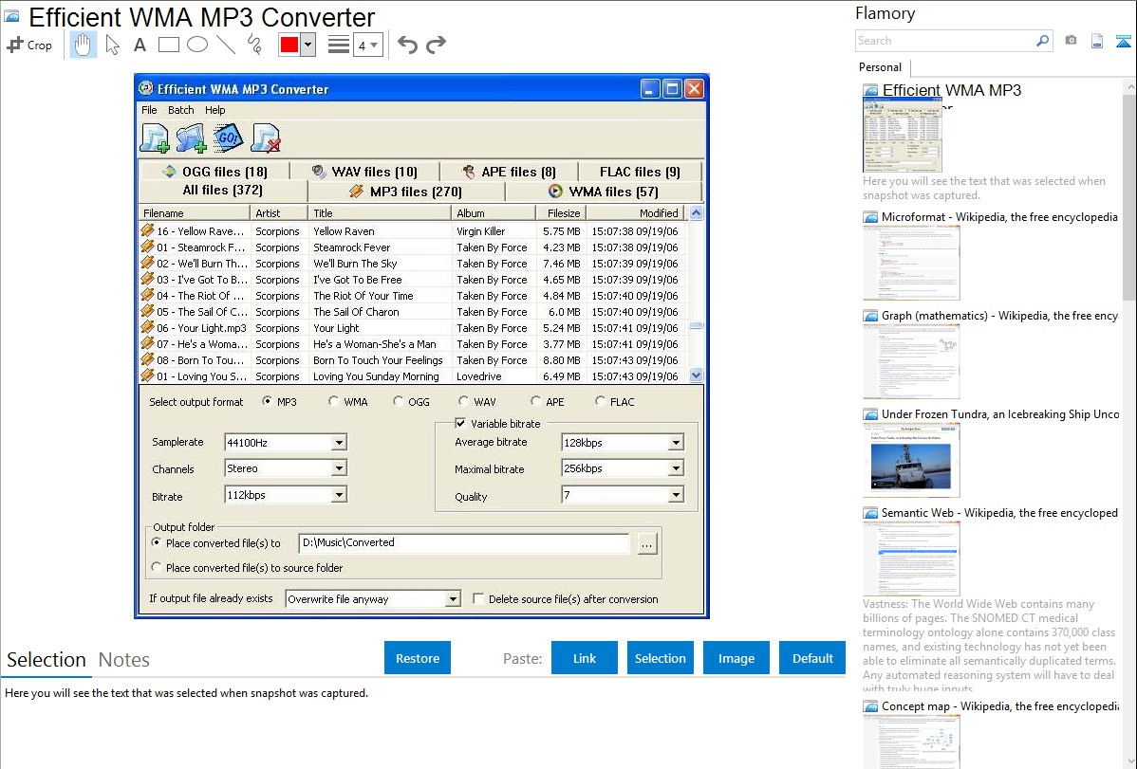
Task: Enable Delete source file(s) after conversion
Action: (x=479, y=599)
